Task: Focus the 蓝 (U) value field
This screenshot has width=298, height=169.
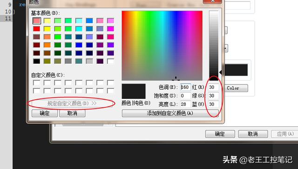Action: tap(213, 104)
